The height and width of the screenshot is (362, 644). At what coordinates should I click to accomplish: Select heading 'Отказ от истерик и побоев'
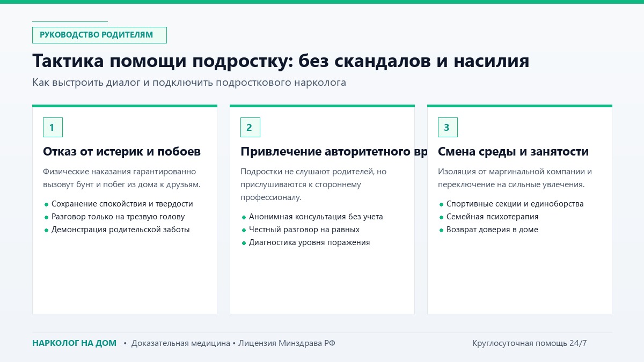[122, 152]
